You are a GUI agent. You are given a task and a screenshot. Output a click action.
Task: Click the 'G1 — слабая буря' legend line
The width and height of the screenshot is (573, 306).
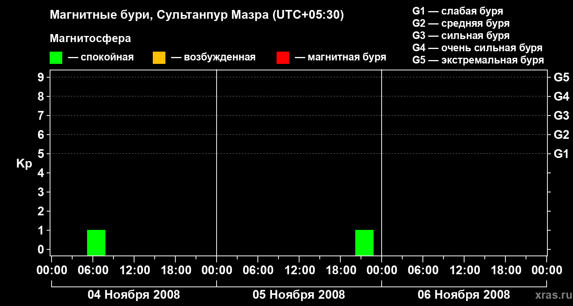click(x=458, y=11)
